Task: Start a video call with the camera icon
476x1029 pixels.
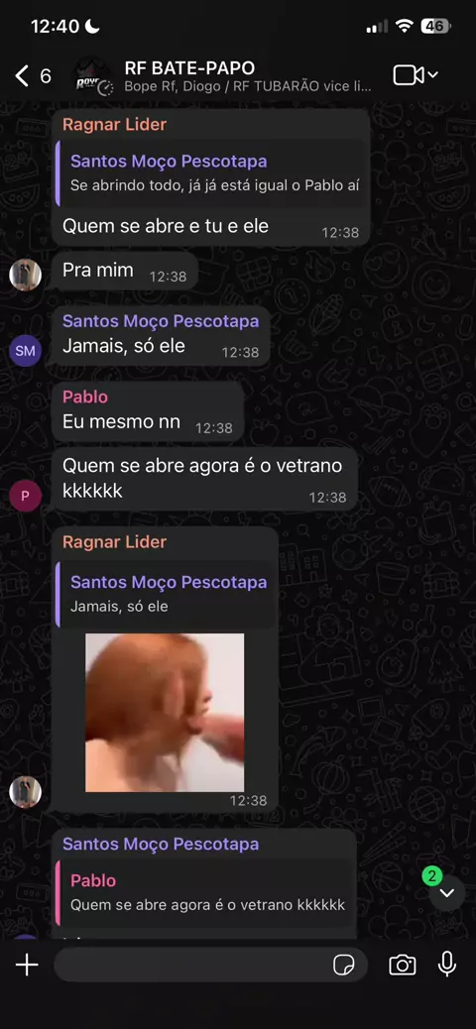Action: coord(409,75)
